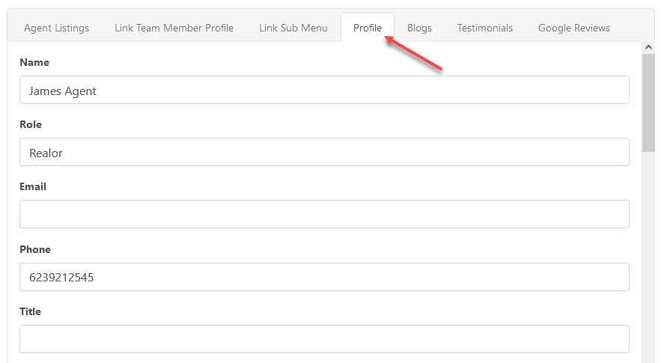Click the Name field containing James Agent

[x=323, y=91]
